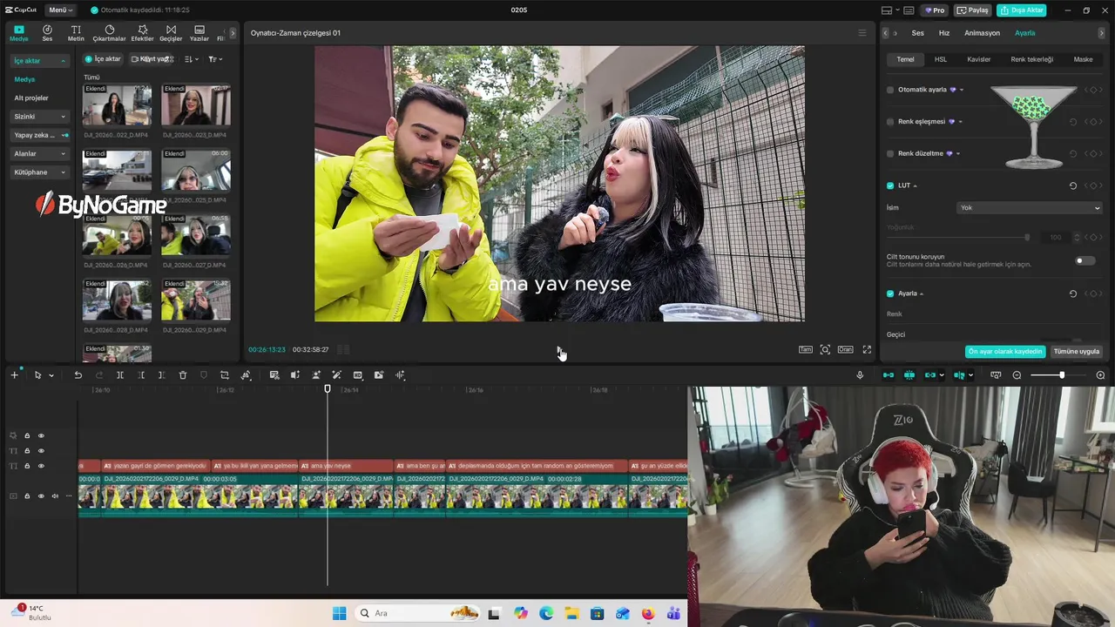Open the LUT İsim dropdown showing Yok
The image size is (1115, 627).
coord(1030,208)
